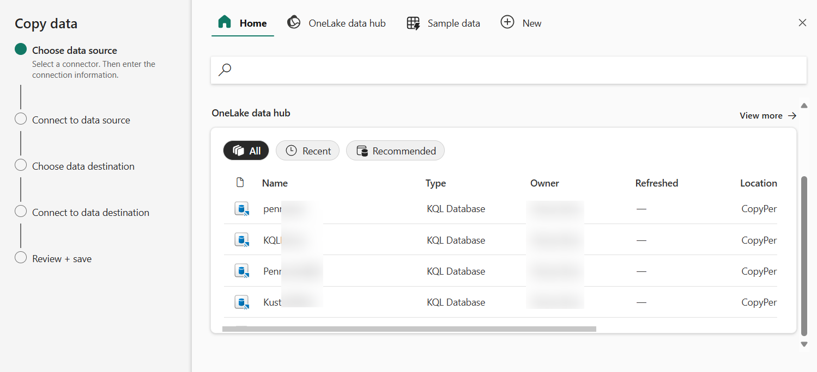The width and height of the screenshot is (817, 372).
Task: Click CopyPer location in 'penn' row
Action: (x=759, y=209)
